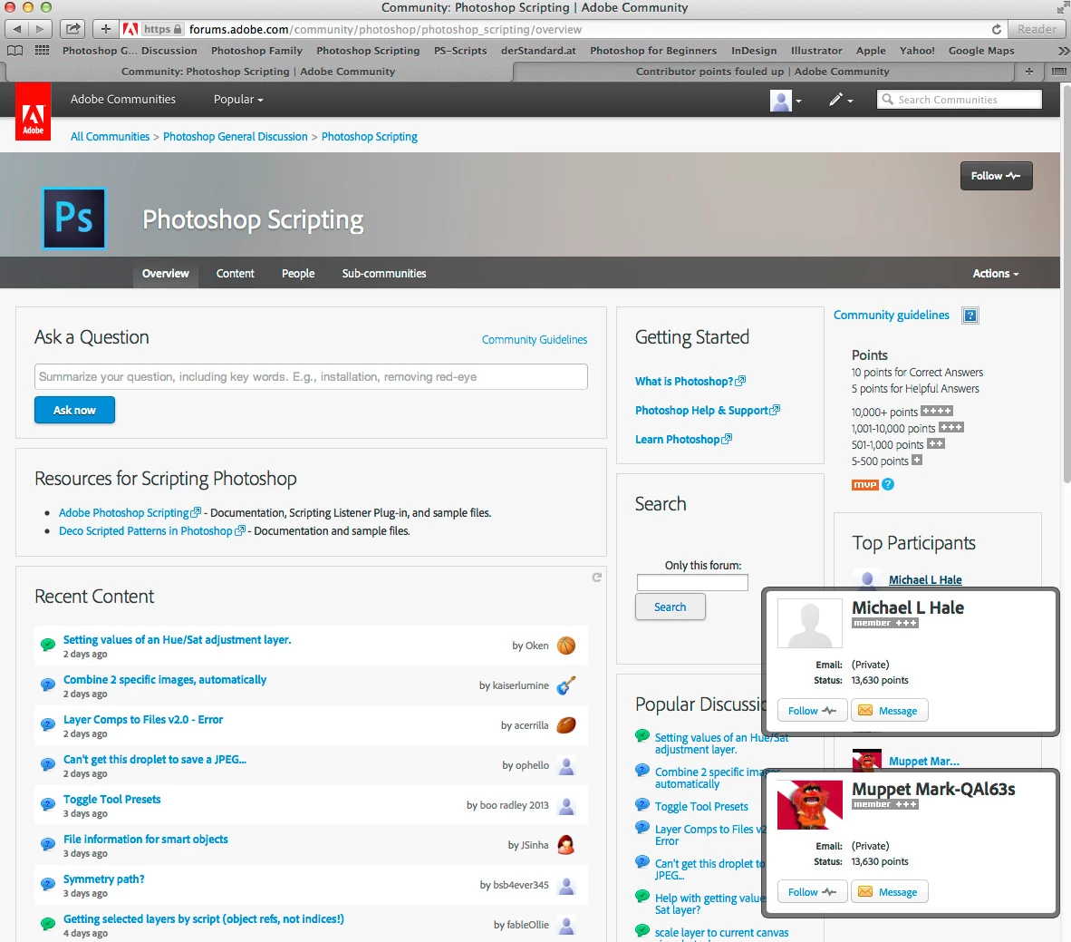Click Oken's basketball avatar
Viewport: 1071px width, 942px height.
coord(566,646)
